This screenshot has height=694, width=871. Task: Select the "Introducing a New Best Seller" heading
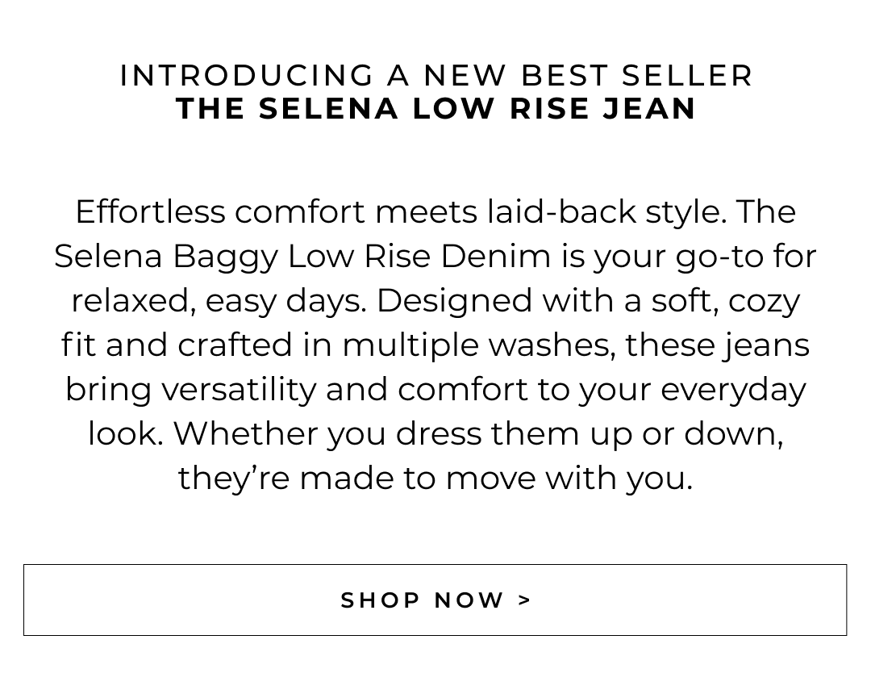pos(435,76)
